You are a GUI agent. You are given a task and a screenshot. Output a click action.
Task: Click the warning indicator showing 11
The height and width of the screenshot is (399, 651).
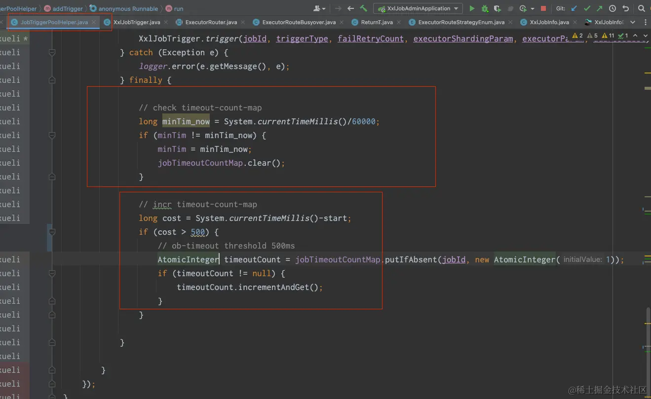(x=608, y=36)
